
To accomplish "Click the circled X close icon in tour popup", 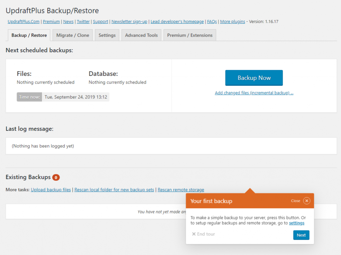I will pyautogui.click(x=307, y=201).
